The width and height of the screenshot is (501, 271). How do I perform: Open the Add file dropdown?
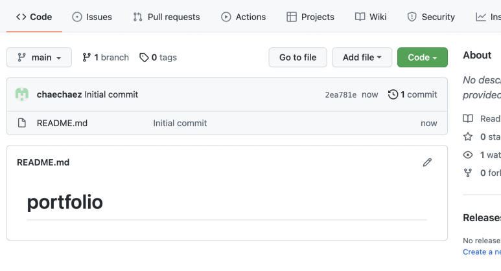click(362, 58)
